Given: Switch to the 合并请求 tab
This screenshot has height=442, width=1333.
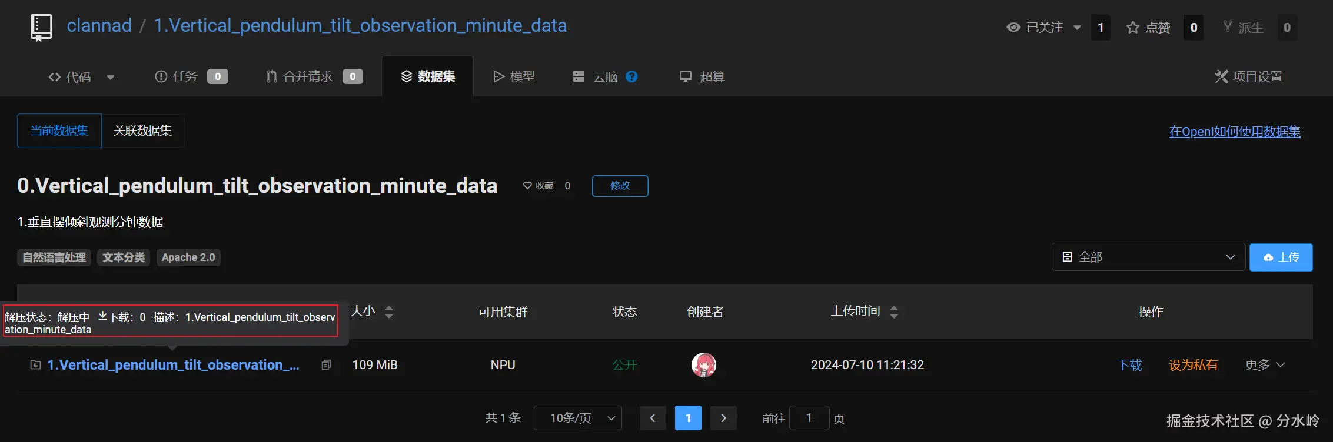Looking at the screenshot, I should [x=314, y=76].
